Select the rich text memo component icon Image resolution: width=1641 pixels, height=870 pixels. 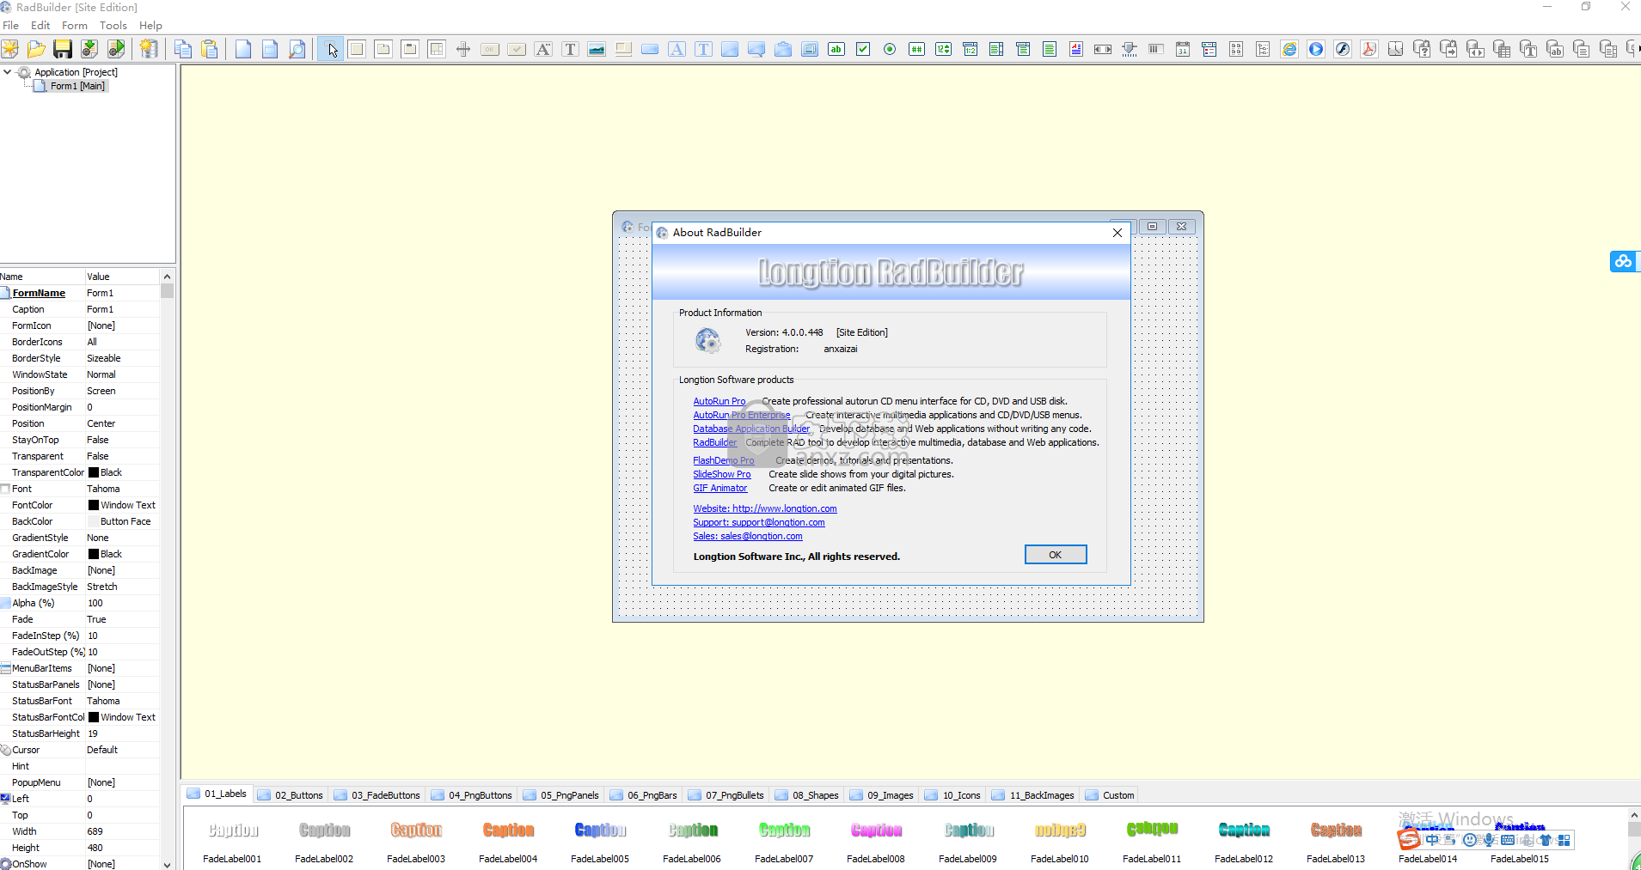coord(1076,49)
